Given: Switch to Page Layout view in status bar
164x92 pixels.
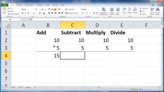Looking at the screenshot, I should click(x=134, y=90).
